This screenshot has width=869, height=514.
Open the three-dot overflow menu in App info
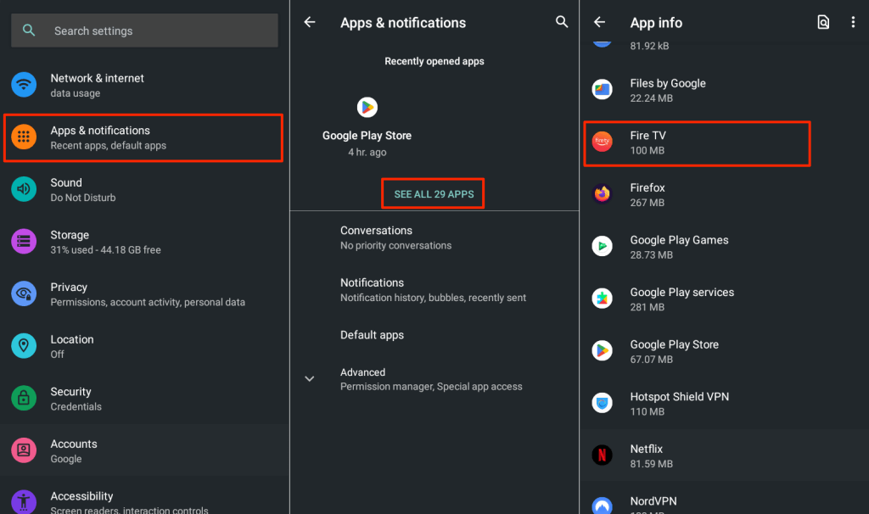point(853,23)
